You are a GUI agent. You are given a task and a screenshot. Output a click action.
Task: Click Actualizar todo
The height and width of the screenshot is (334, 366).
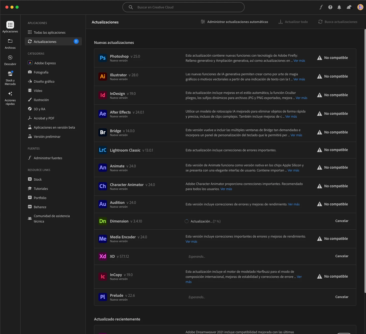tap(293, 22)
